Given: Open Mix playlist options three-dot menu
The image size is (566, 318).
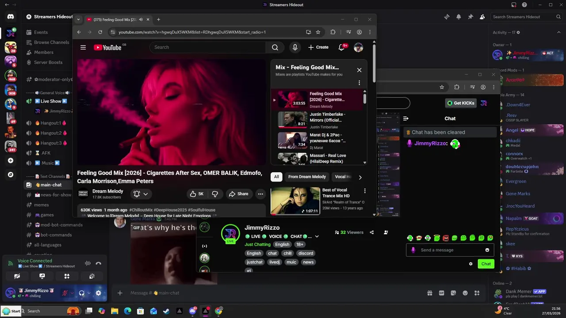Looking at the screenshot, I should [x=359, y=83].
